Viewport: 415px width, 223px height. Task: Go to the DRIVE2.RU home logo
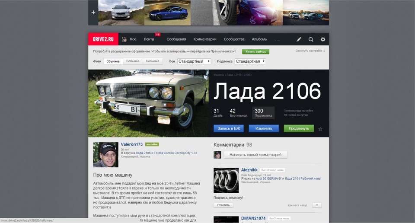(x=103, y=39)
